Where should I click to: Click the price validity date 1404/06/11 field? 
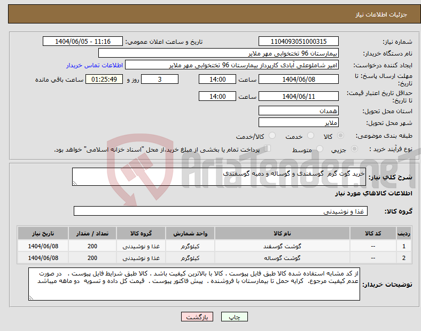coord(298,96)
